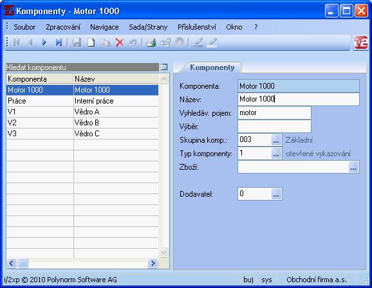
Task: Click the list's horizontal scrollbar right arrow
Action: click(153, 263)
